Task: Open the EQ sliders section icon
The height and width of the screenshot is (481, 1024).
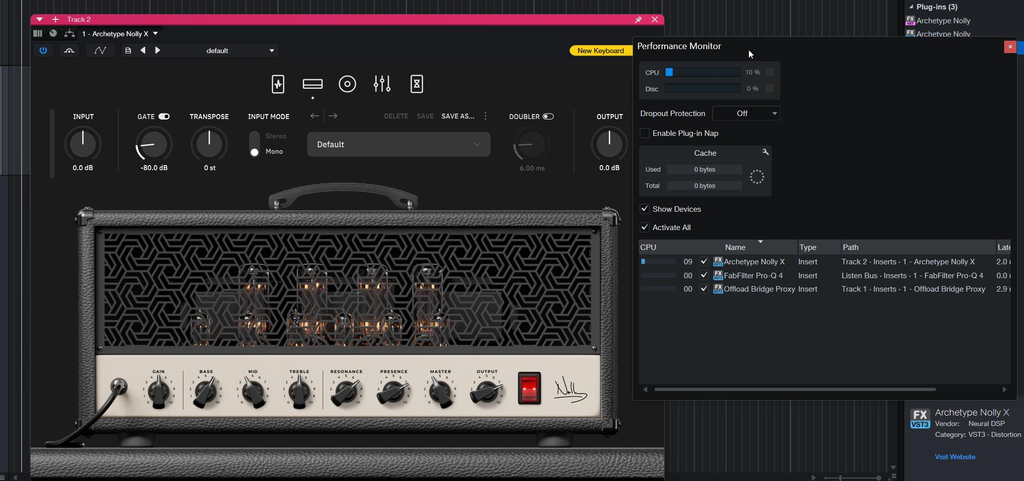Action: pyautogui.click(x=382, y=84)
